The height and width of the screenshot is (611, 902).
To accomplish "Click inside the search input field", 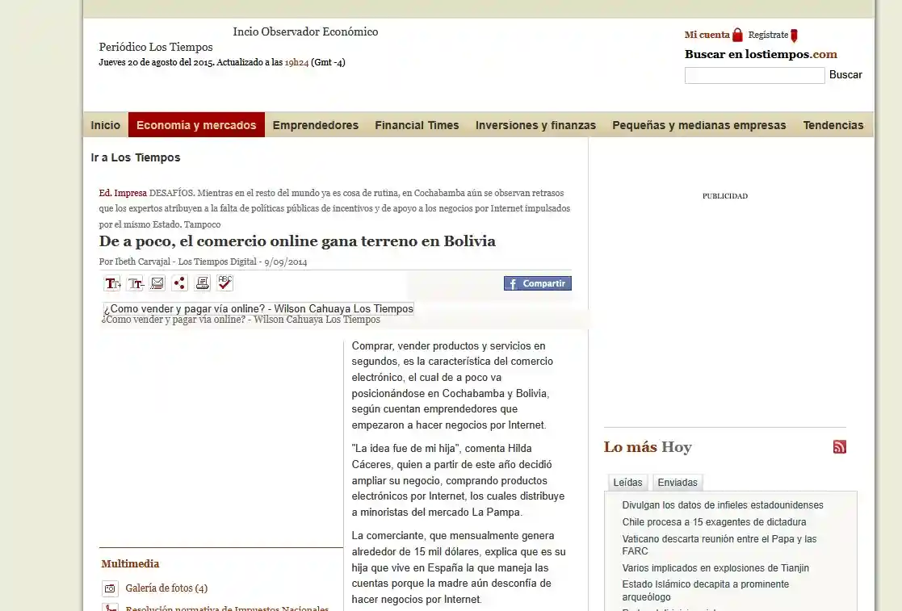I will (x=753, y=75).
